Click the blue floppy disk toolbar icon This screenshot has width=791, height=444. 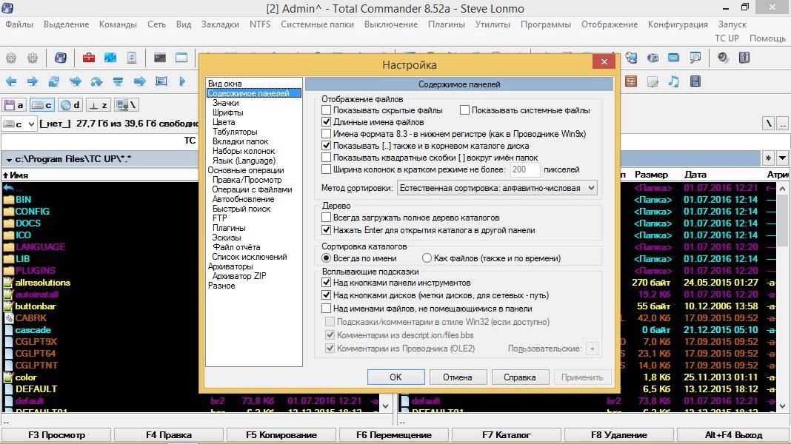[x=61, y=58]
